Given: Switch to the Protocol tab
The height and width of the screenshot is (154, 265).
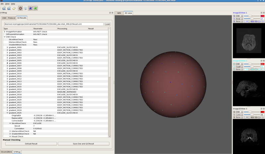Looking at the screenshot, I should coord(12,18).
